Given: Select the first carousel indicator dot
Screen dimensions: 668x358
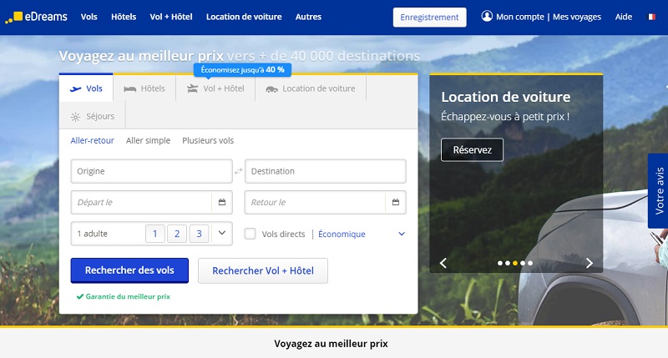Looking at the screenshot, I should pos(500,263).
